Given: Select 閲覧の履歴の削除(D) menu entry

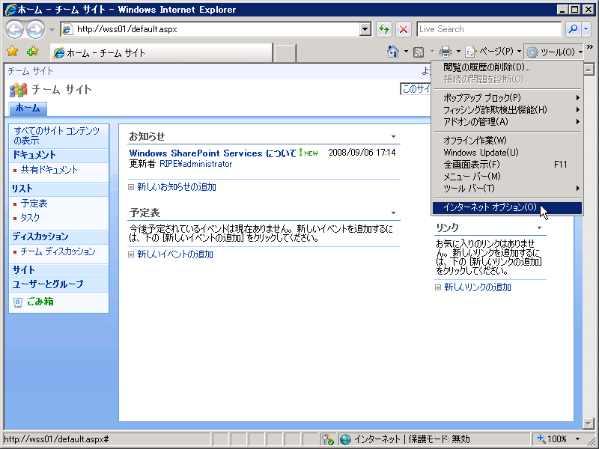Looking at the screenshot, I should coord(508,67).
